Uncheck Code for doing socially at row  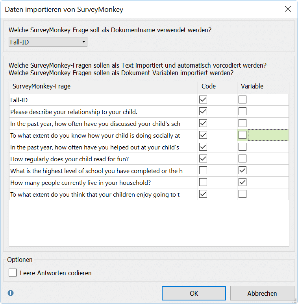203,135
